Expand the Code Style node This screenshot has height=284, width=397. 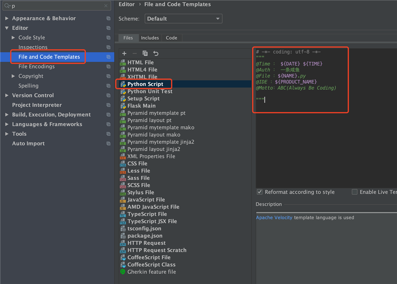tap(13, 38)
